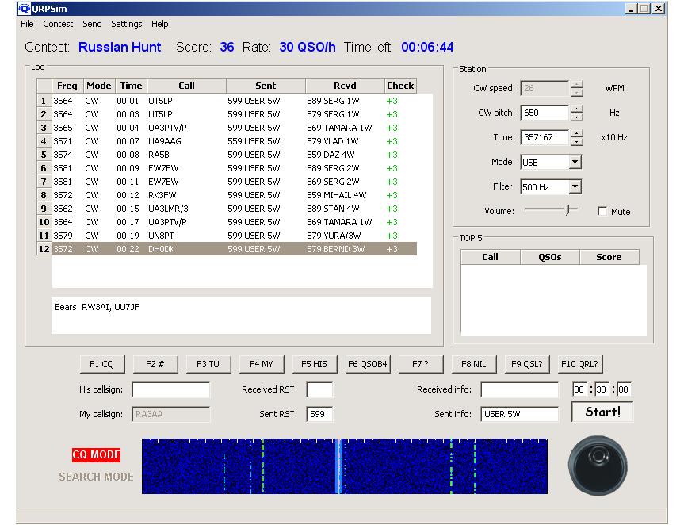Click received text 559 MIHAIL 4W

pyautogui.click(x=336, y=195)
